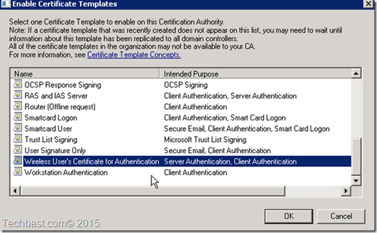Screen dimensions: 377x233
Task: Click the vertical scrollbar thumb
Action: (356, 157)
